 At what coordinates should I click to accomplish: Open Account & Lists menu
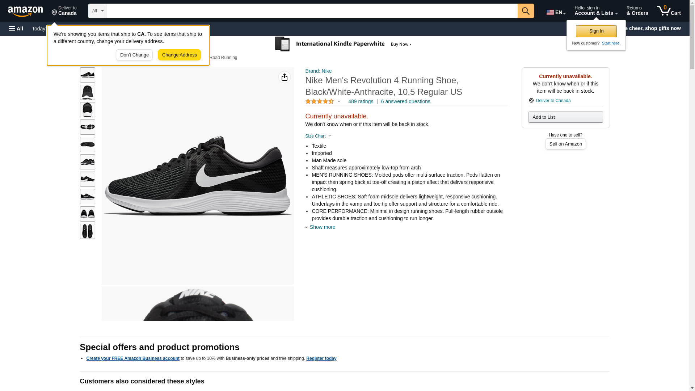[595, 11]
